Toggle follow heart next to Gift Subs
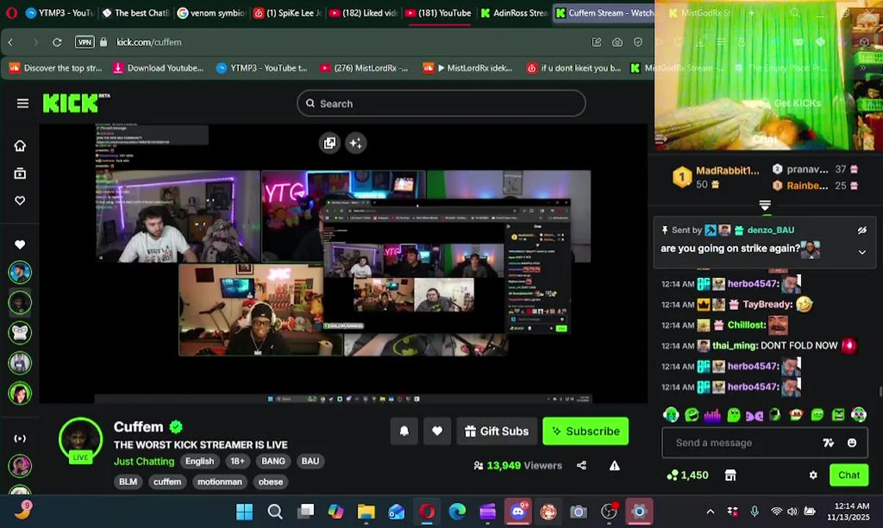This screenshot has height=528, width=883. (437, 431)
